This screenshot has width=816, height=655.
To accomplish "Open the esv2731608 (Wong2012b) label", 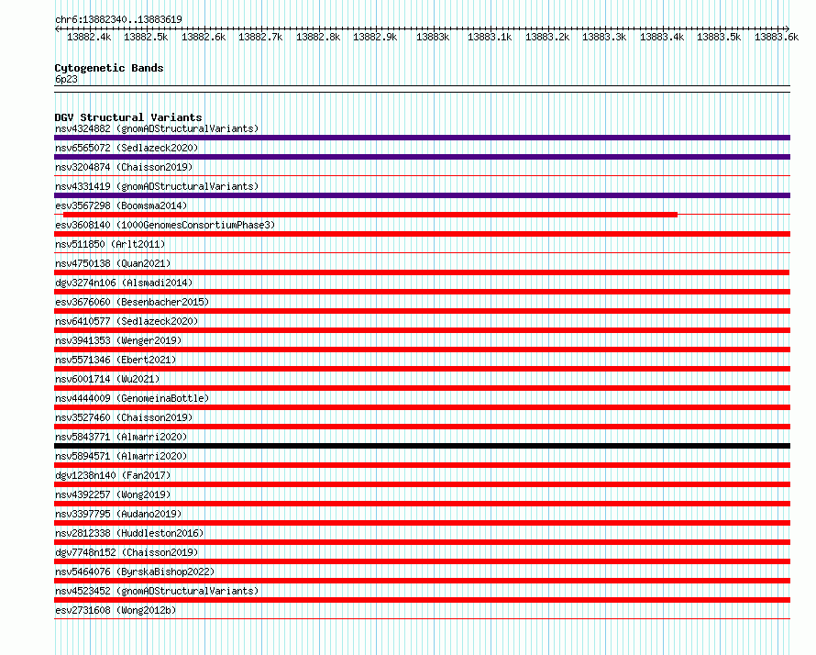I will 116,610.
